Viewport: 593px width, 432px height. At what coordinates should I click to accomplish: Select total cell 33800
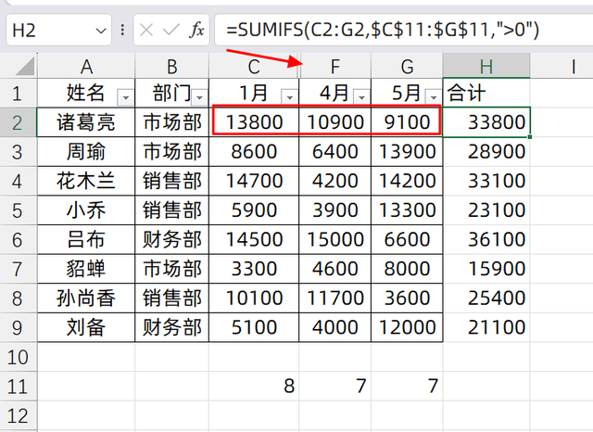pos(486,122)
